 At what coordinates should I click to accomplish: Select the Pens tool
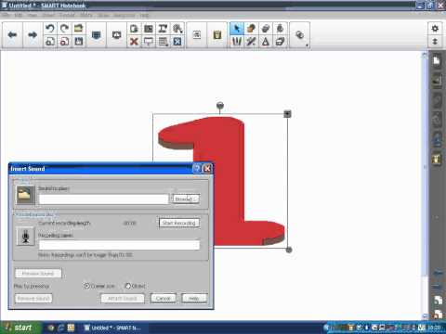tap(237, 41)
